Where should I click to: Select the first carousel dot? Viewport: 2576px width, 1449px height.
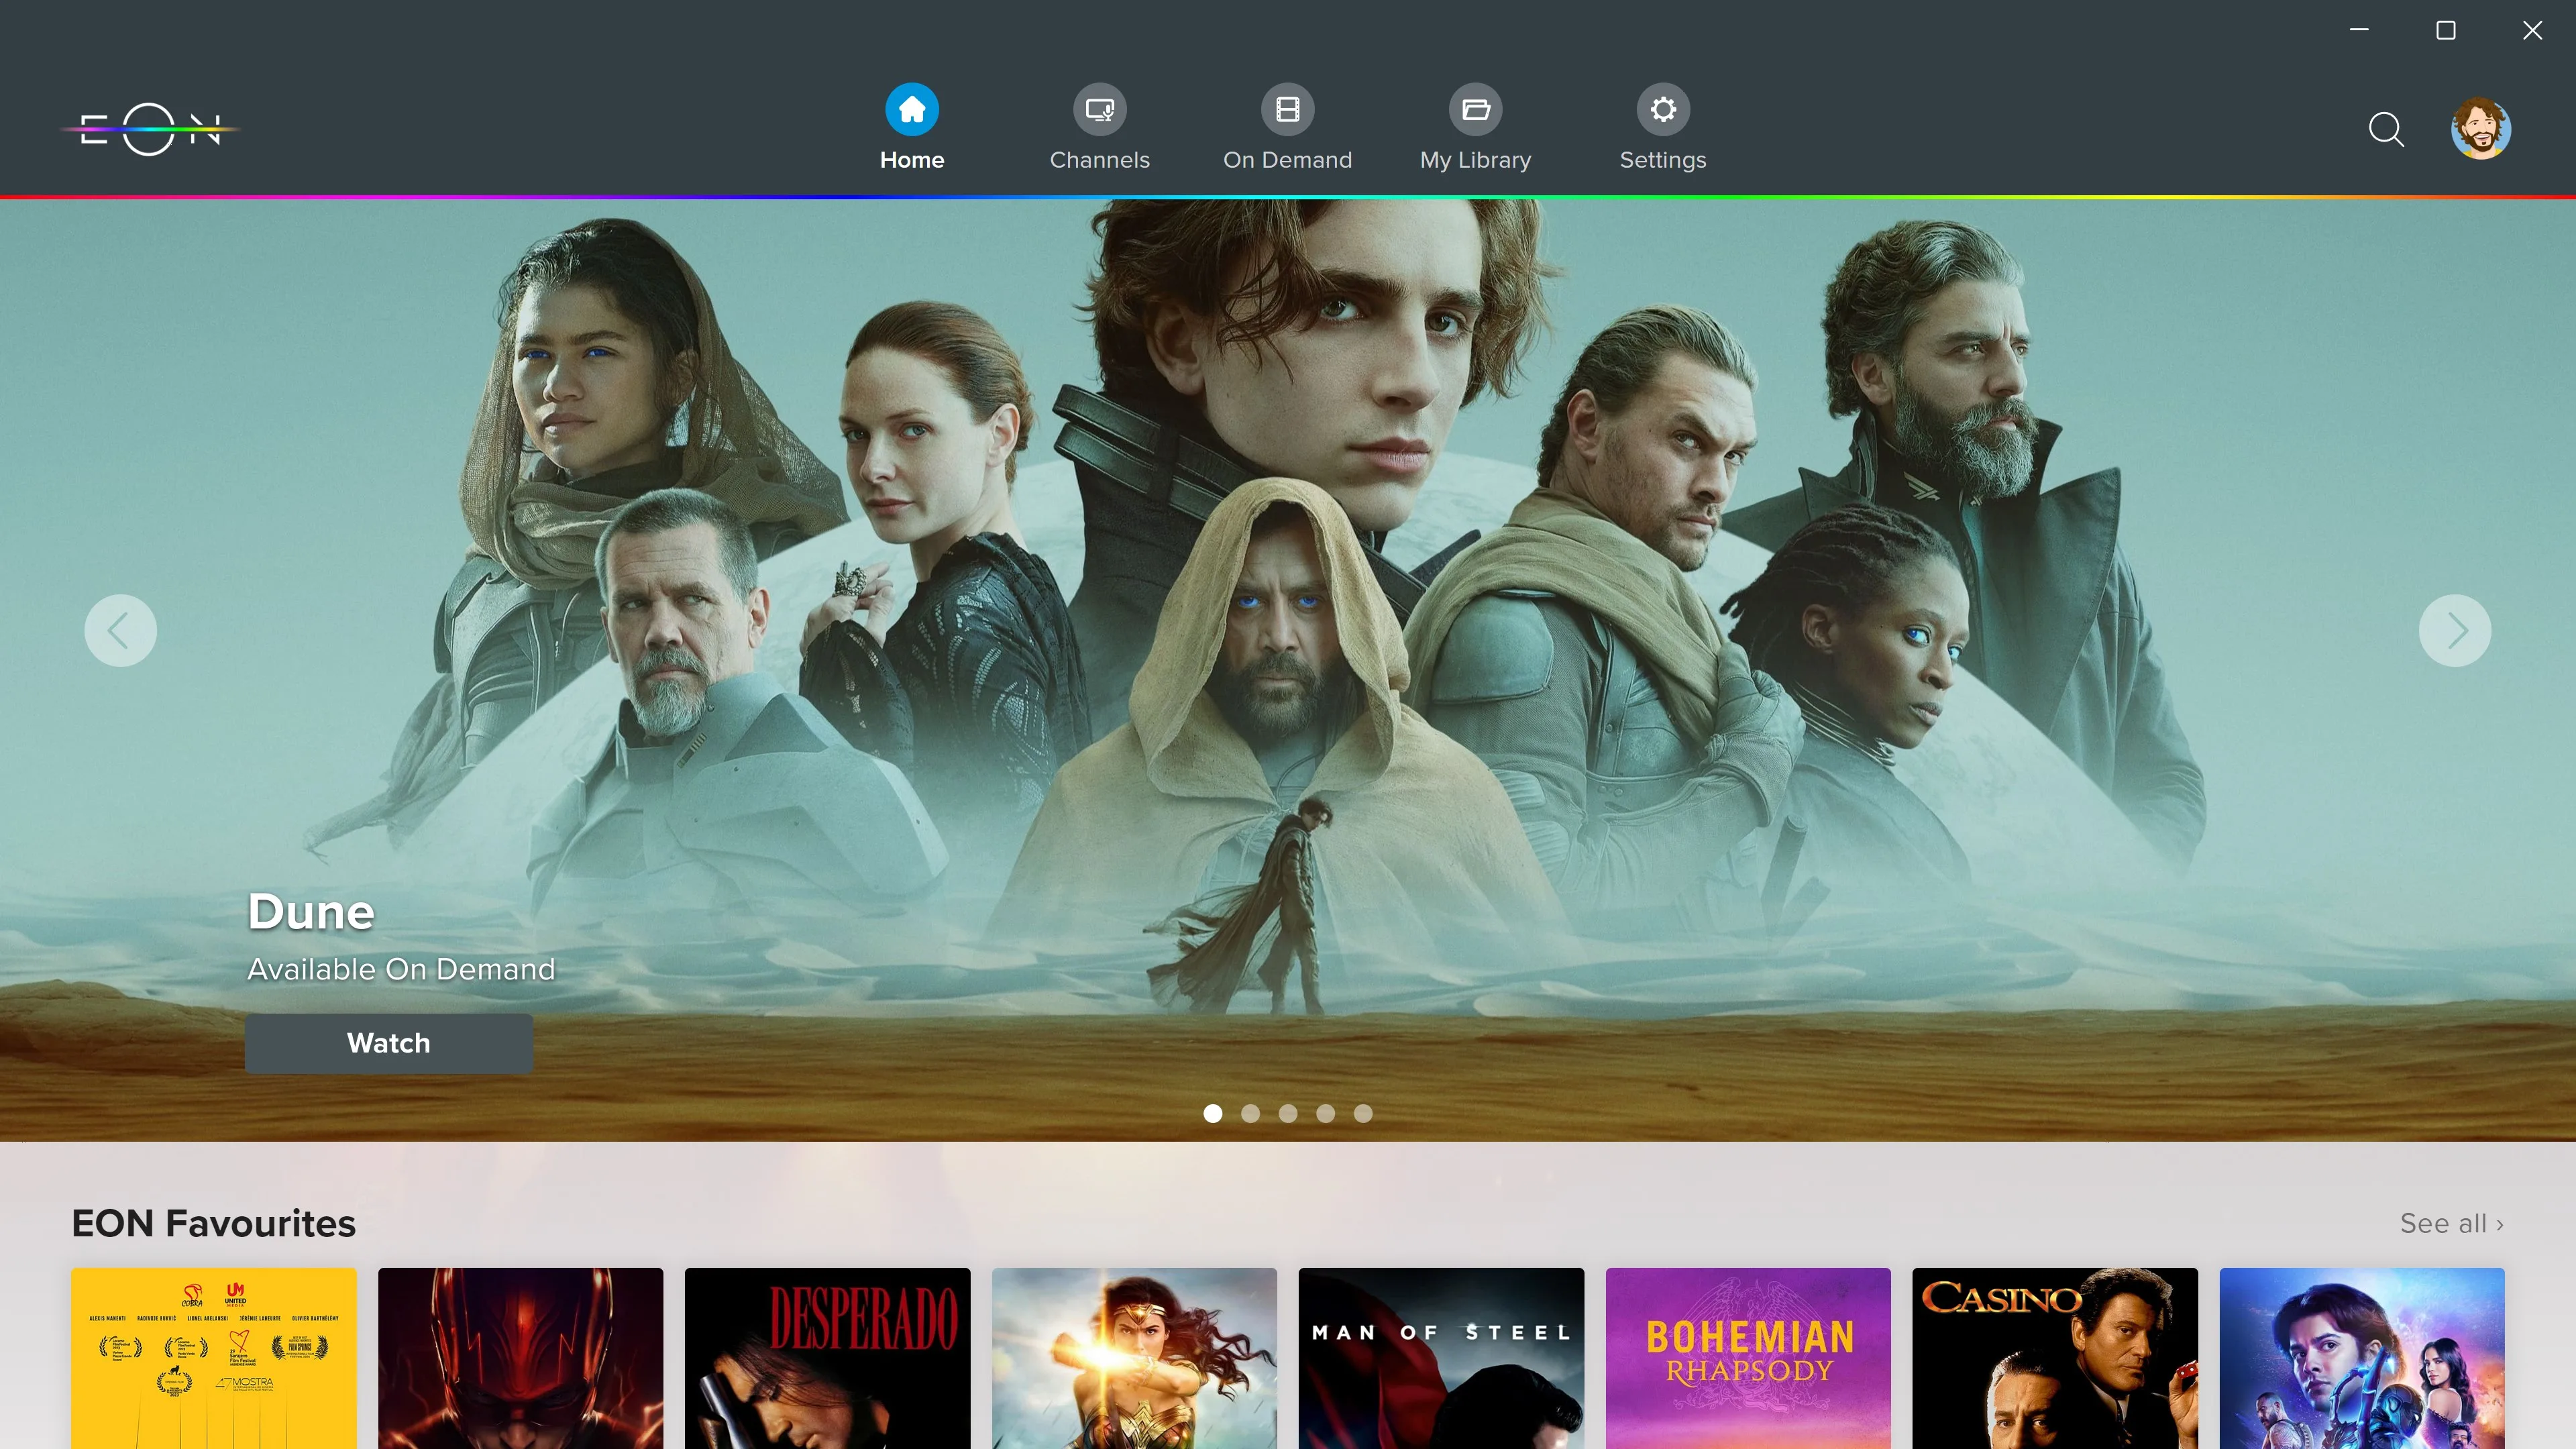click(1213, 1113)
